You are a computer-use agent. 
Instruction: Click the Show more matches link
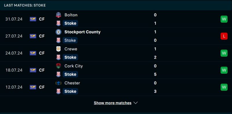[x=113, y=103]
